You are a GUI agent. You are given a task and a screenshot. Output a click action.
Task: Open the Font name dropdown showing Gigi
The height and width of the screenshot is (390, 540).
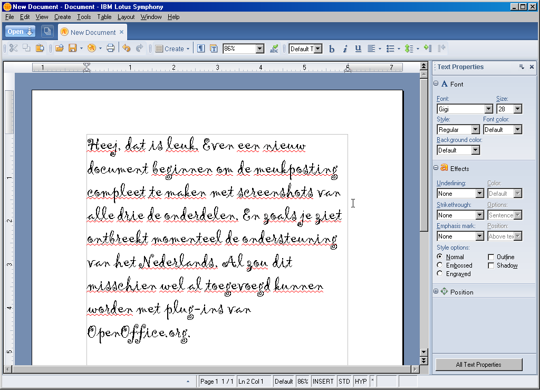pyautogui.click(x=489, y=109)
